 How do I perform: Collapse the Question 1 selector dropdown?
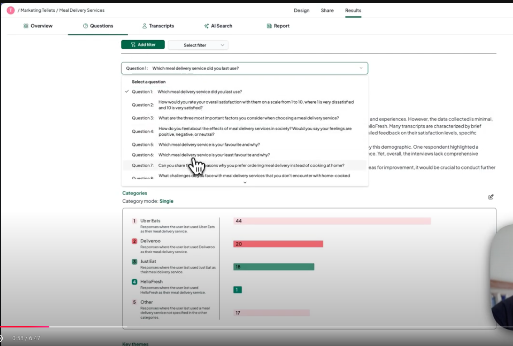click(x=245, y=68)
